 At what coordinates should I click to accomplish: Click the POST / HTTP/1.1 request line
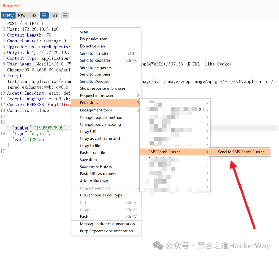click(x=25, y=24)
